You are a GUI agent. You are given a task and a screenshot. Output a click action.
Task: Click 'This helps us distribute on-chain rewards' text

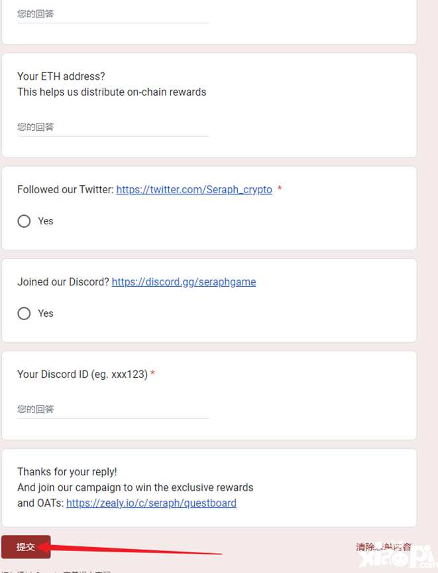(111, 92)
